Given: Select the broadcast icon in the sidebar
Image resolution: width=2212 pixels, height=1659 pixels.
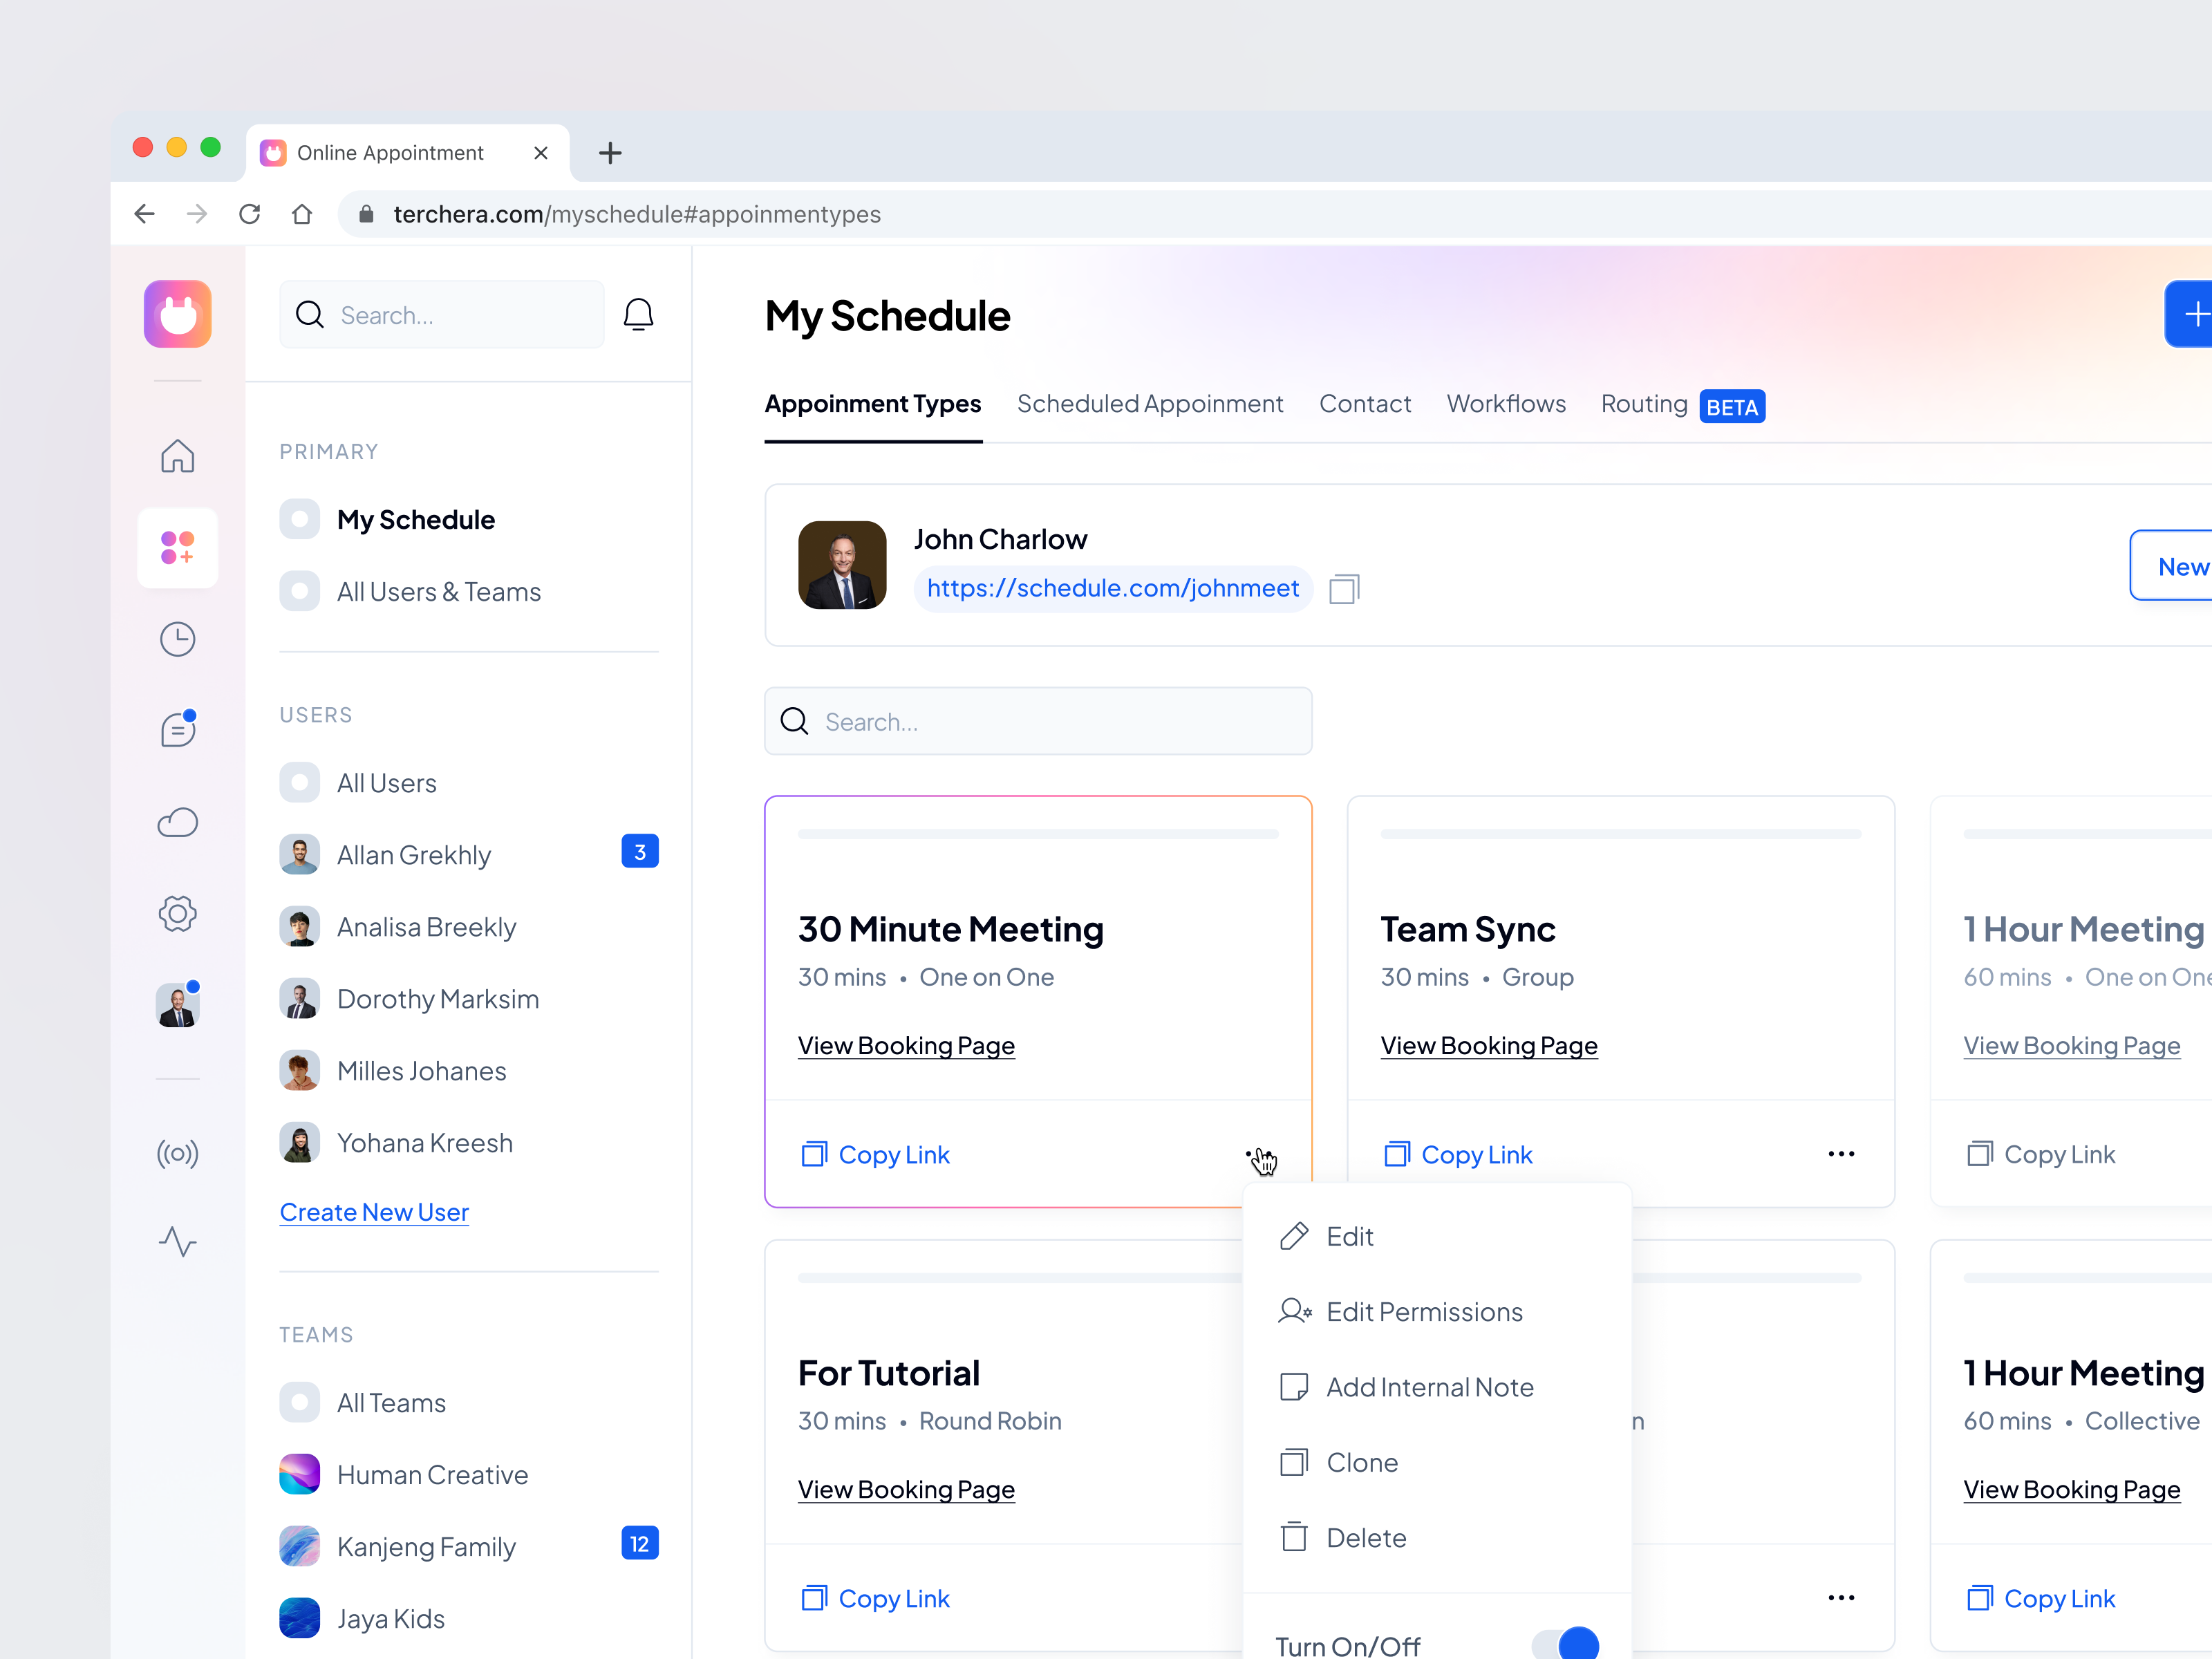Looking at the screenshot, I should [x=177, y=1153].
